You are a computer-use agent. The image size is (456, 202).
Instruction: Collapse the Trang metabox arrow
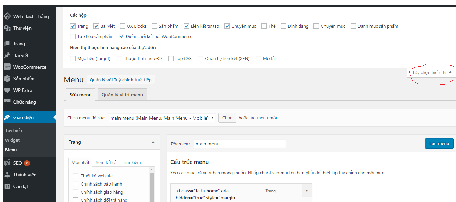153,142
